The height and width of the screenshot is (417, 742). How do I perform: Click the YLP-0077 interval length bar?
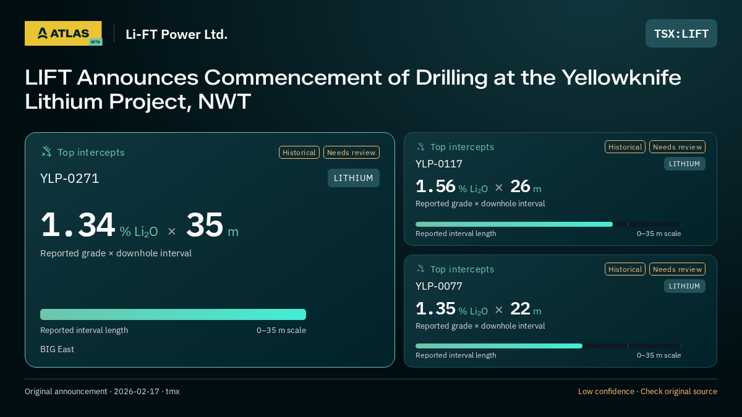548,346
